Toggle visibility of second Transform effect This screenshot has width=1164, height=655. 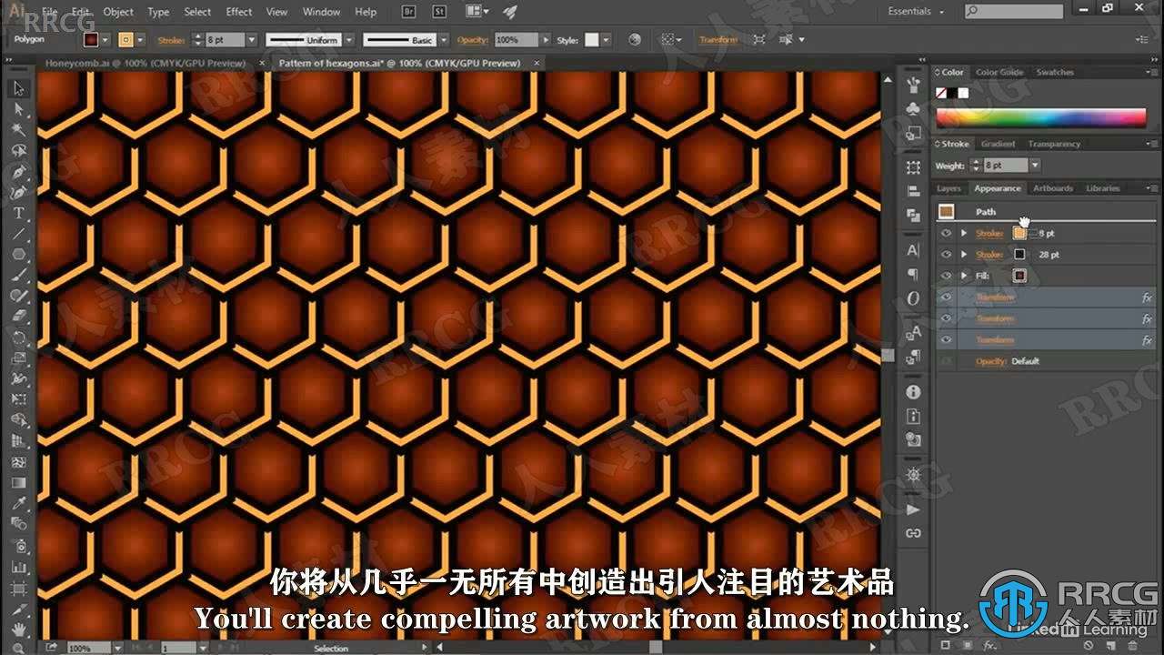click(x=947, y=318)
